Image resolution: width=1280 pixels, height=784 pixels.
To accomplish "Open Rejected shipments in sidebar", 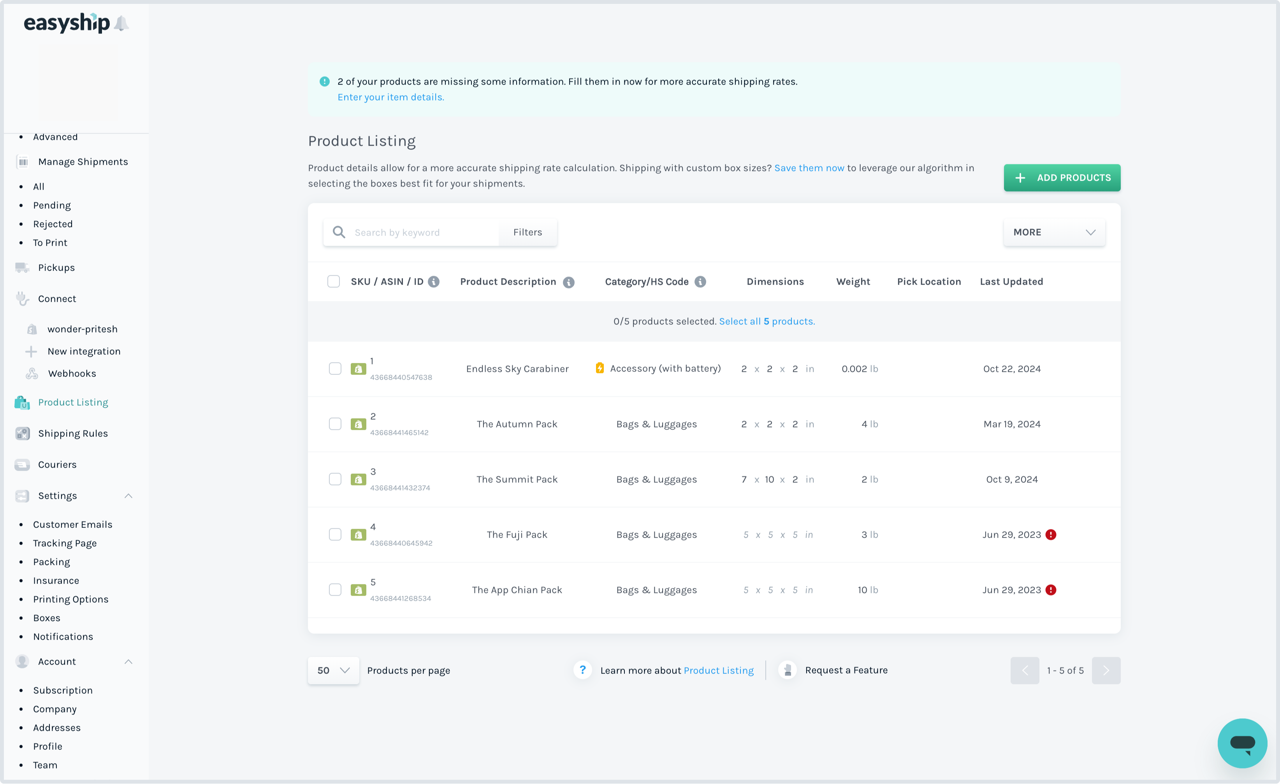I will [53, 224].
